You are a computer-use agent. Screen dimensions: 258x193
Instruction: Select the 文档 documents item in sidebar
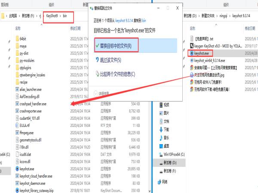(x=164, y=121)
